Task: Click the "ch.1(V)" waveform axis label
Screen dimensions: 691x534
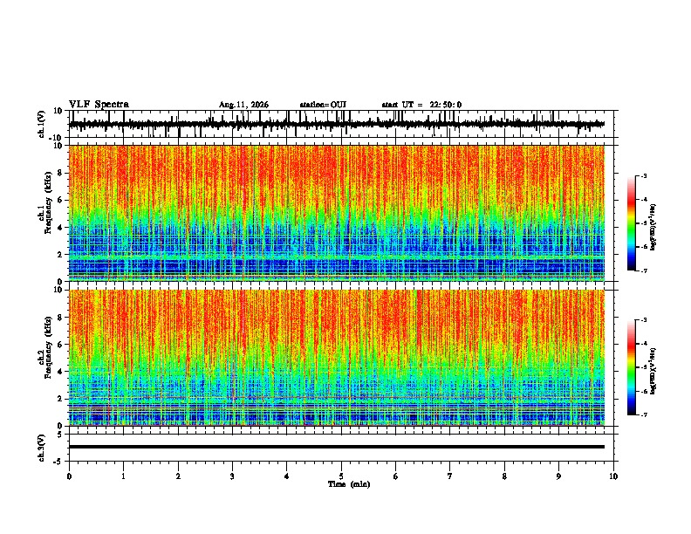Action: click(42, 124)
